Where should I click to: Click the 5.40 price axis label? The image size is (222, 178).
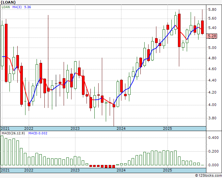tap(212, 28)
